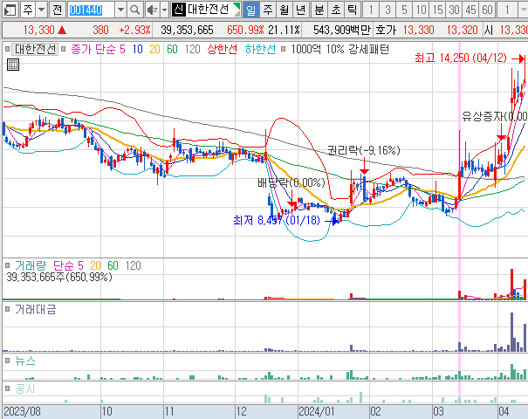The image size is (528, 419).
Task: Click the 배당락(0.00%) event label
Action: 291,183
